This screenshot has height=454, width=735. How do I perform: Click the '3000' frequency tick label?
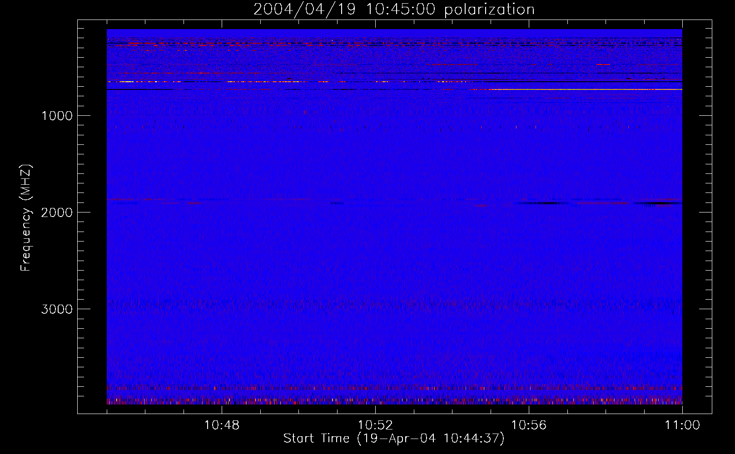(x=57, y=309)
